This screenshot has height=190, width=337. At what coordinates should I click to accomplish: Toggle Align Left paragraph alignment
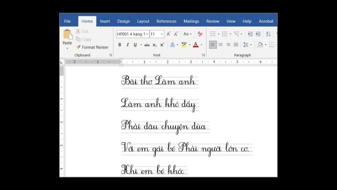[213, 45]
